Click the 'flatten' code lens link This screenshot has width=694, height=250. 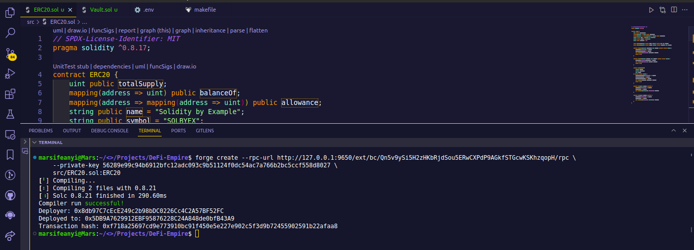(x=258, y=30)
